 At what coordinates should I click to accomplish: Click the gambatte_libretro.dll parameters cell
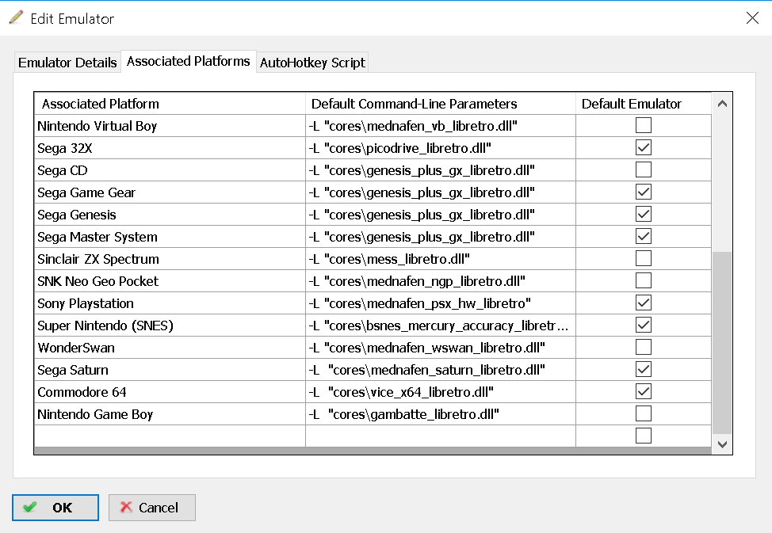(x=441, y=414)
